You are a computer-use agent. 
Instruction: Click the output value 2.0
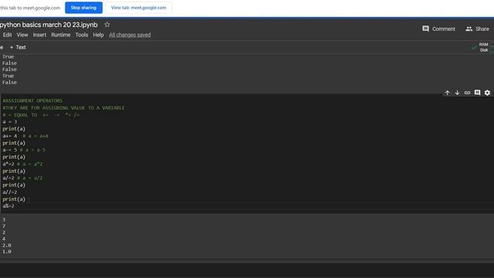[x=7, y=246]
